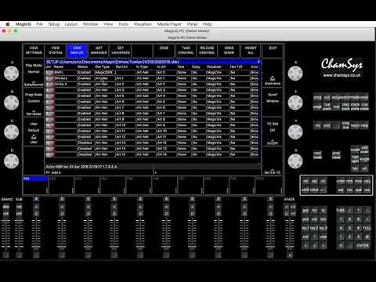Adjust the SUB master fader
The image size is (376, 282).
click(x=19, y=234)
